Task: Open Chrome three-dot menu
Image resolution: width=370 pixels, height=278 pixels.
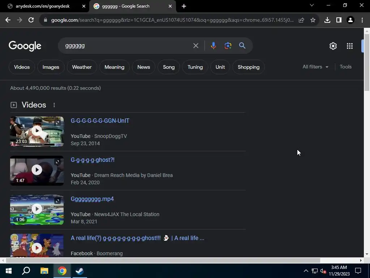Action: tap(362, 20)
